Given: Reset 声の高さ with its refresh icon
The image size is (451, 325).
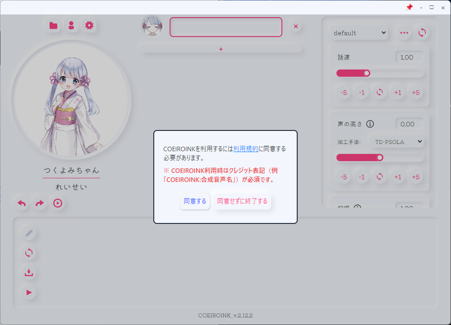Looking at the screenshot, I should (380, 177).
